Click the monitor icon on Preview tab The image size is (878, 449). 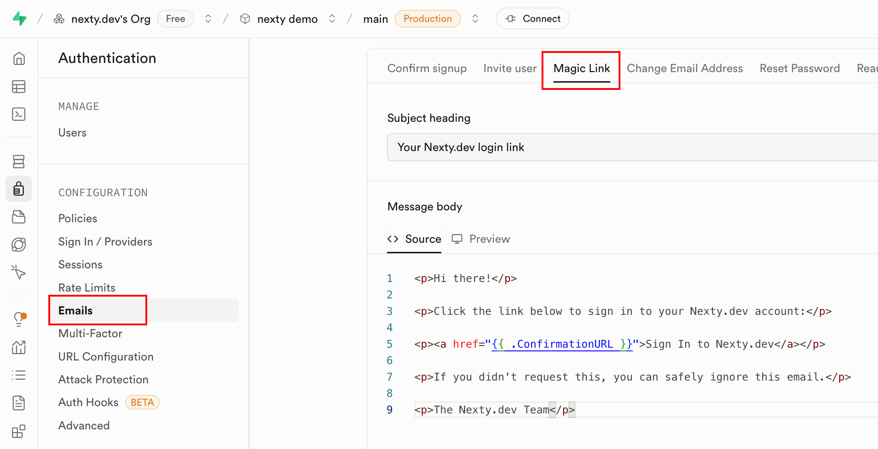click(x=457, y=239)
